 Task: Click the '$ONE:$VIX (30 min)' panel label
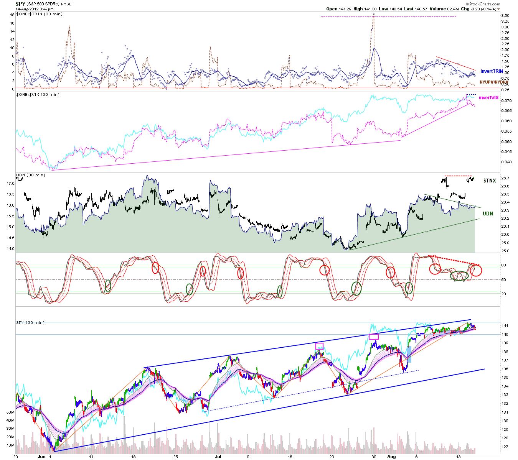coord(38,94)
